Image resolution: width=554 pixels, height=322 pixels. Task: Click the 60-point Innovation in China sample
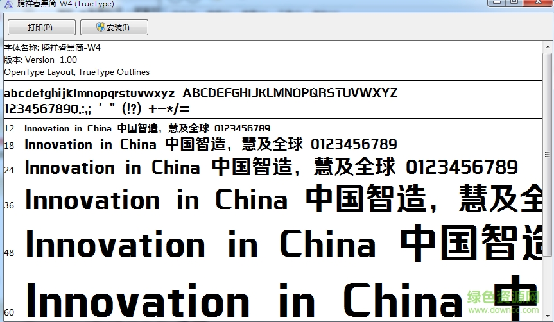283,297
